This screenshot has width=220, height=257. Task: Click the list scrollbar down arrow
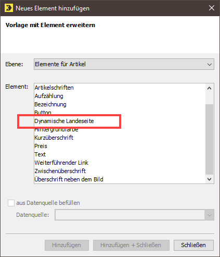(209, 179)
